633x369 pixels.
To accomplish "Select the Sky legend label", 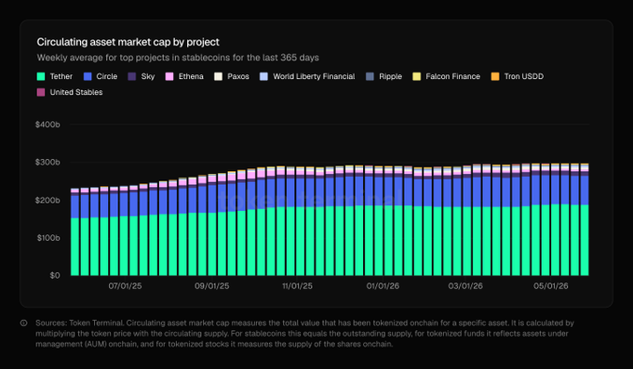I will coord(148,76).
